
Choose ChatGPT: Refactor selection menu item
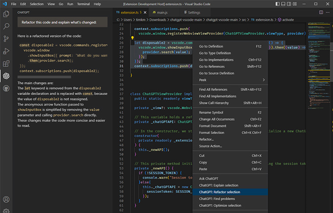tap(219, 192)
